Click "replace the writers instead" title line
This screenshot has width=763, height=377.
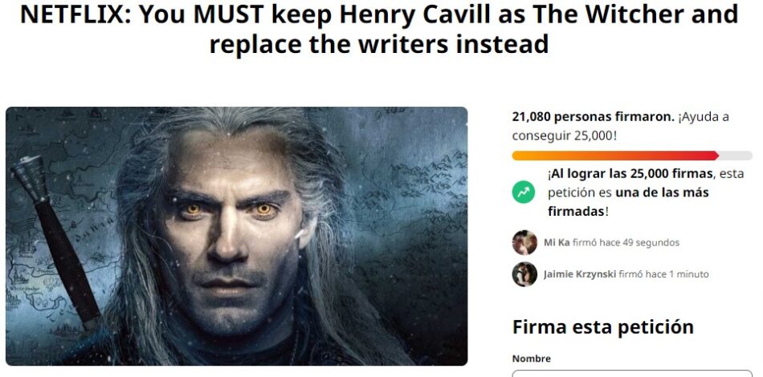click(x=379, y=44)
